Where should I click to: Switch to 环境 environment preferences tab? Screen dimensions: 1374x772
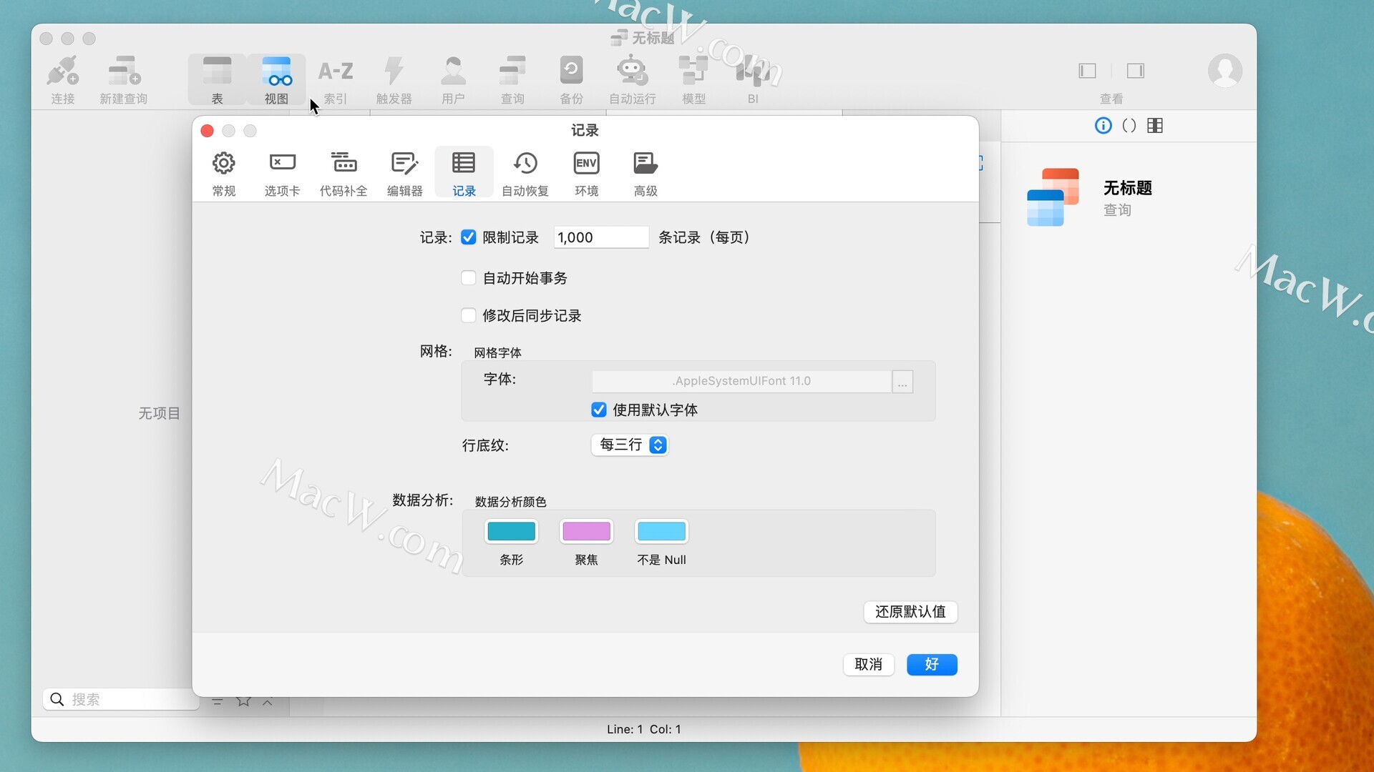pos(587,174)
